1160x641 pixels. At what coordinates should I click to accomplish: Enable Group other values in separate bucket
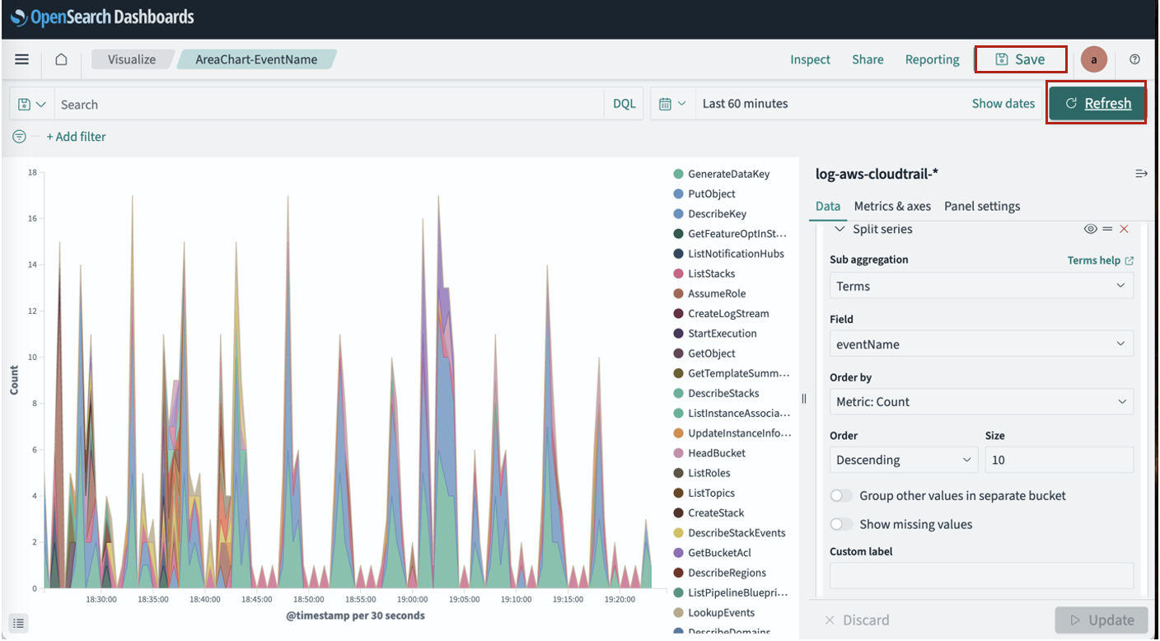pos(841,496)
